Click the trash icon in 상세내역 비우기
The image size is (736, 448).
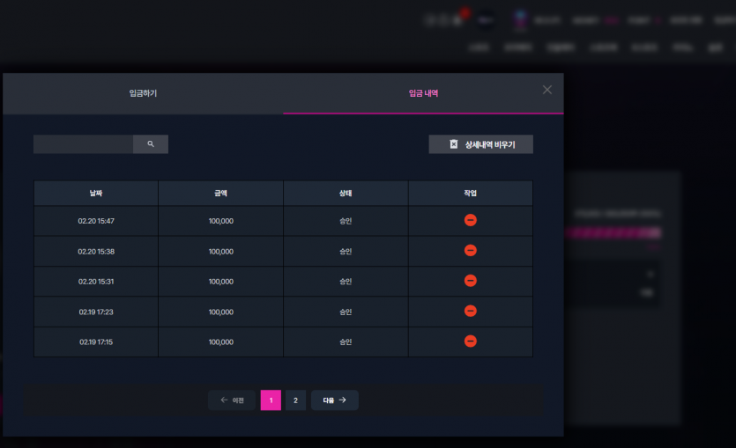453,144
